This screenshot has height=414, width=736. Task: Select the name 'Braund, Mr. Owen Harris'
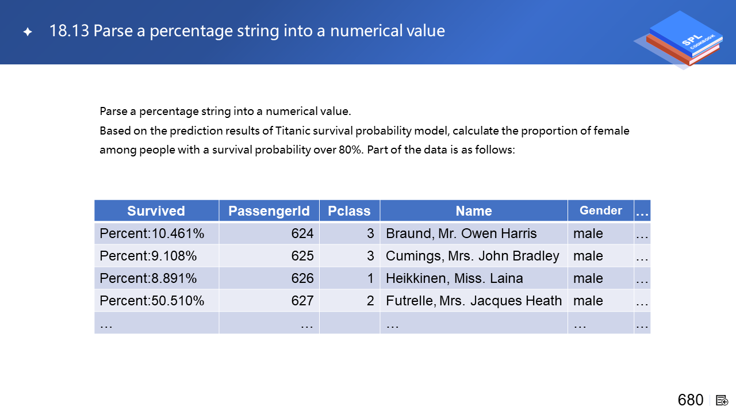pyautogui.click(x=461, y=233)
